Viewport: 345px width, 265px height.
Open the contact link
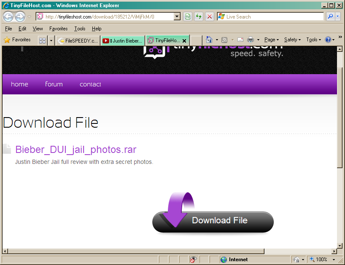90,84
